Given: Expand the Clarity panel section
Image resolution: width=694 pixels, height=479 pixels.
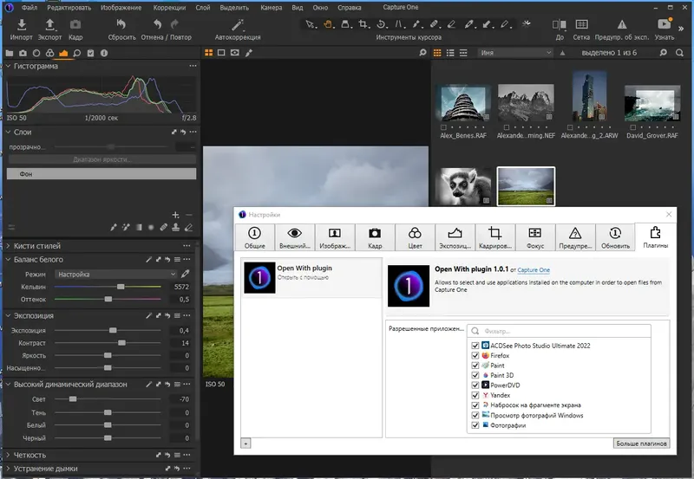Looking at the screenshot, I should tap(9, 455).
